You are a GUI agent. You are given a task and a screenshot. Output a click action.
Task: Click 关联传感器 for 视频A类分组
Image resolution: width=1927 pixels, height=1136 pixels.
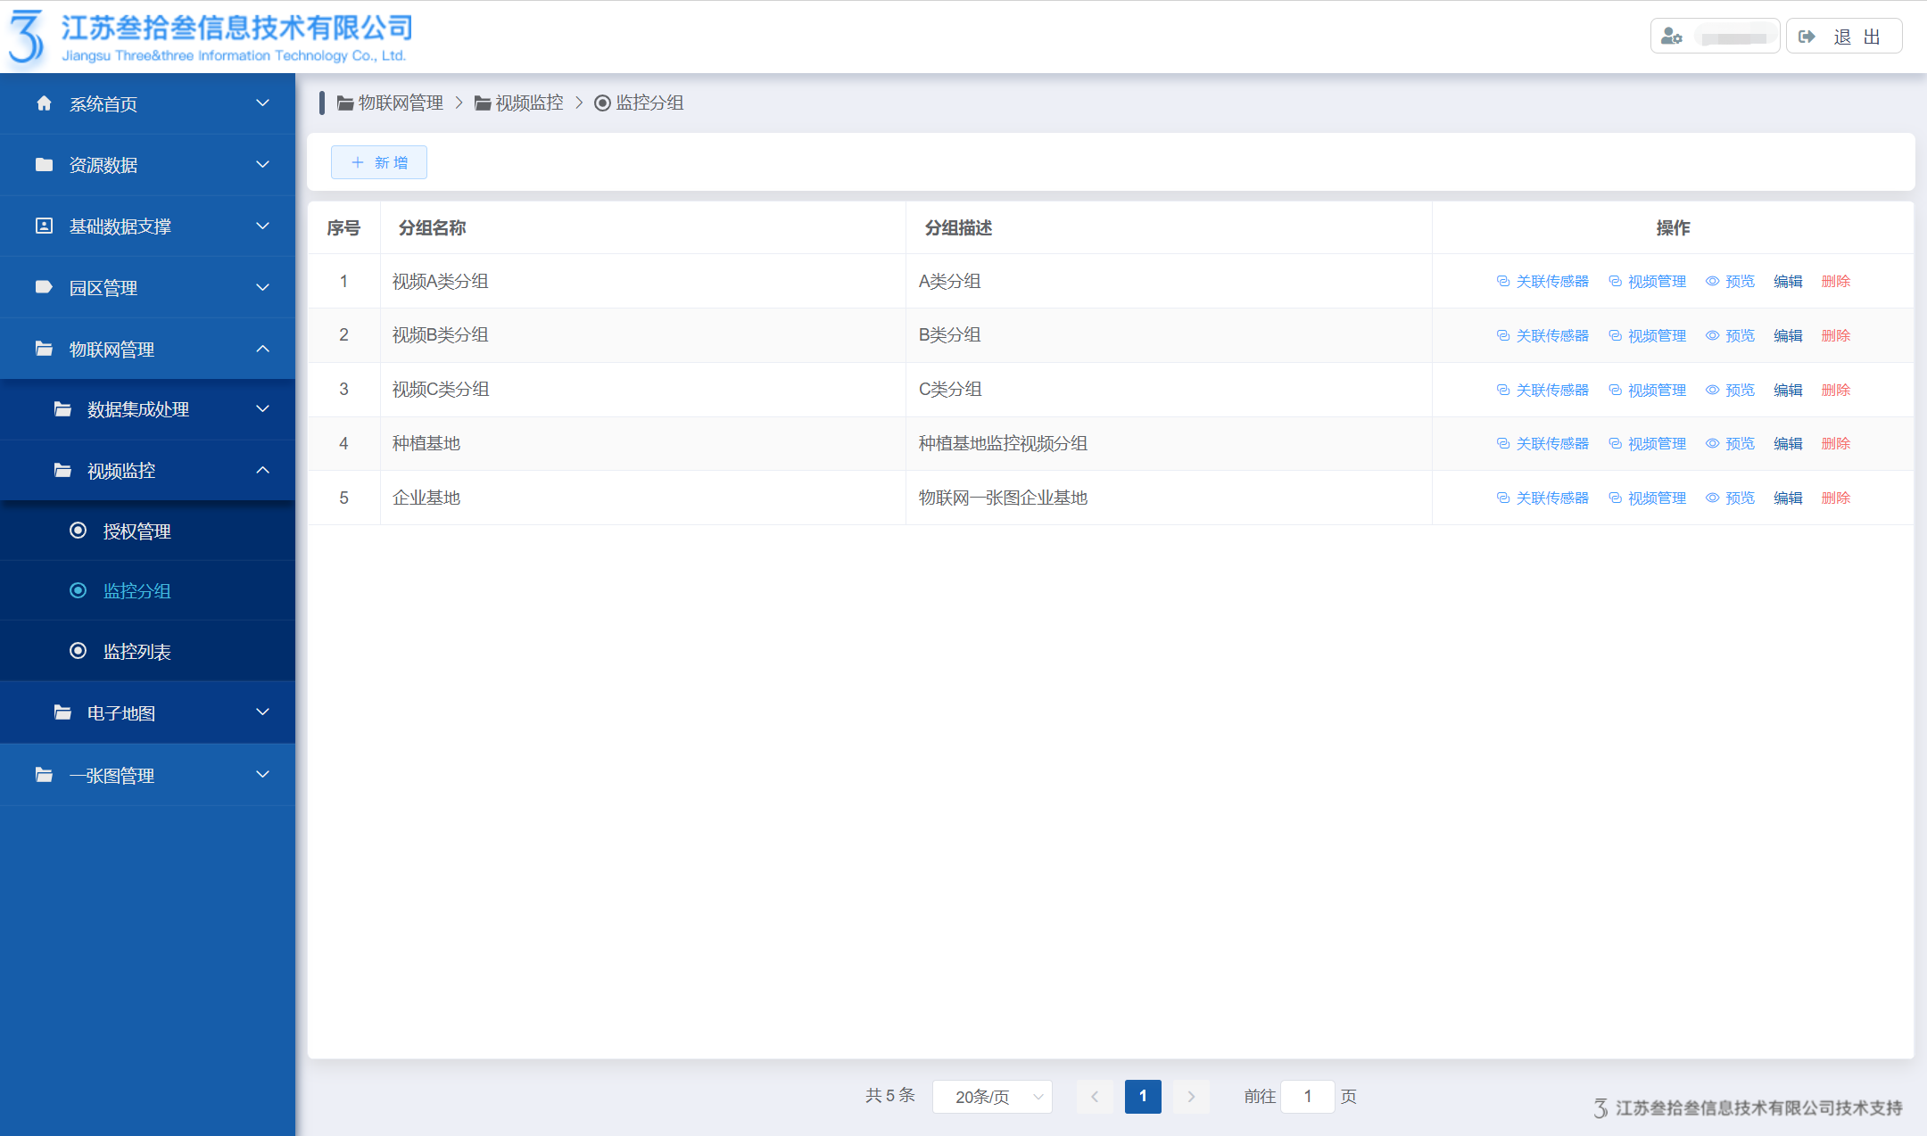(1542, 282)
